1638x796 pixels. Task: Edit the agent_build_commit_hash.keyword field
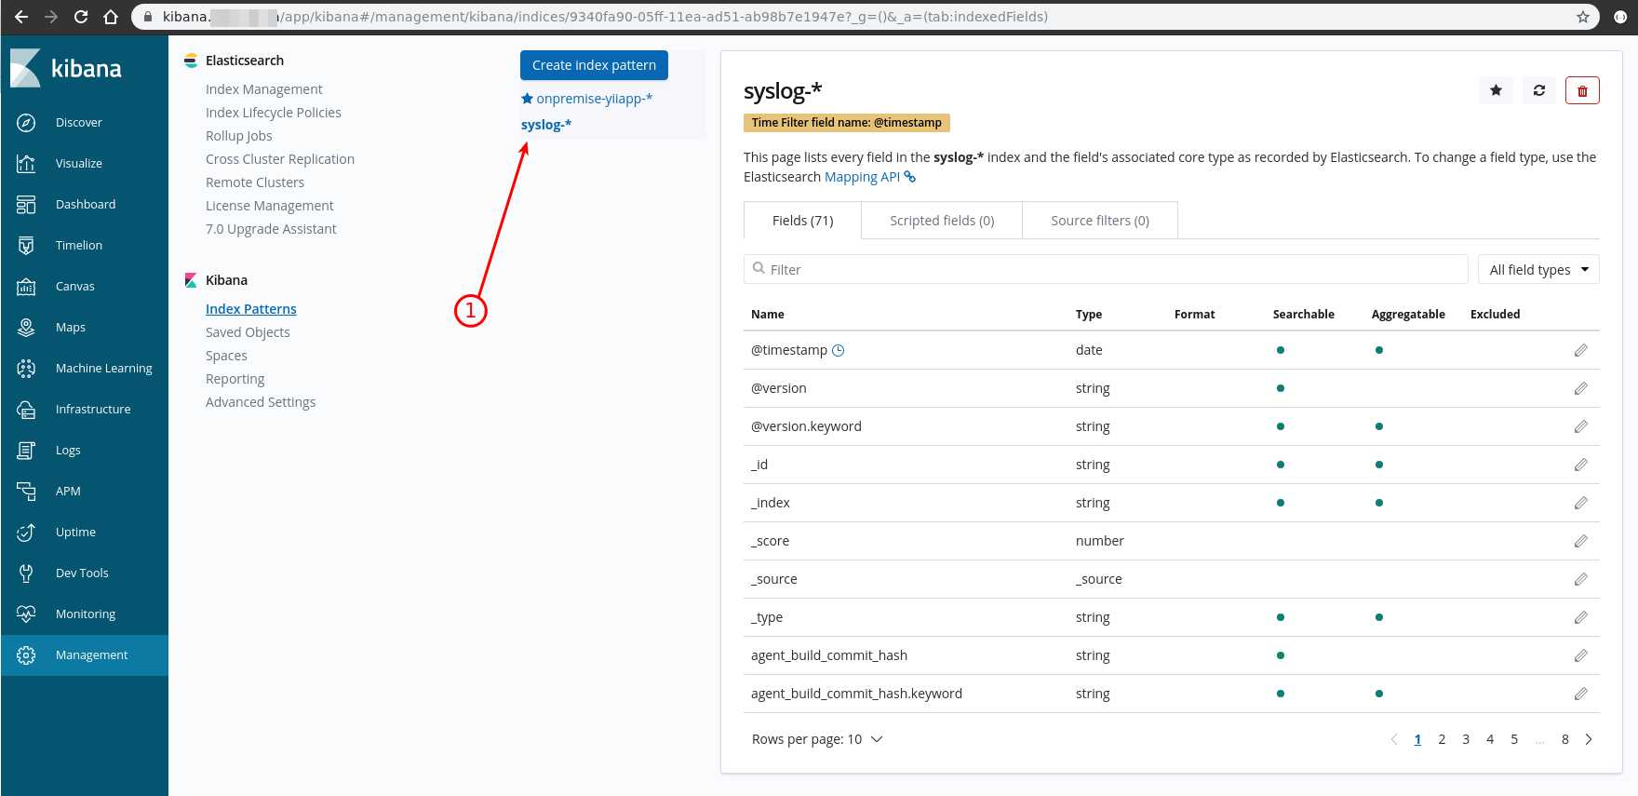point(1580,694)
